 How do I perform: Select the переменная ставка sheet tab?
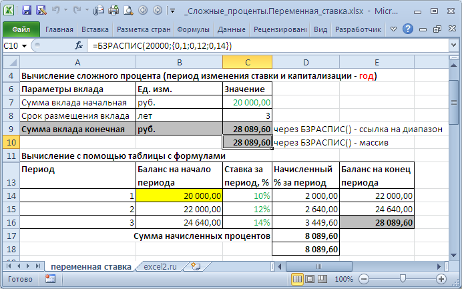91,266
